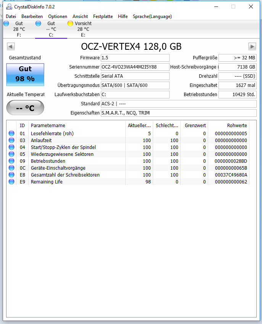Click raw value 00037C49680A
Image resolution: width=262 pixels, height=324 pixels.
pos(231,175)
